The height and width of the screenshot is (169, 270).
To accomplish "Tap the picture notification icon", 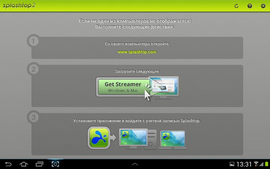I will tap(232, 164).
